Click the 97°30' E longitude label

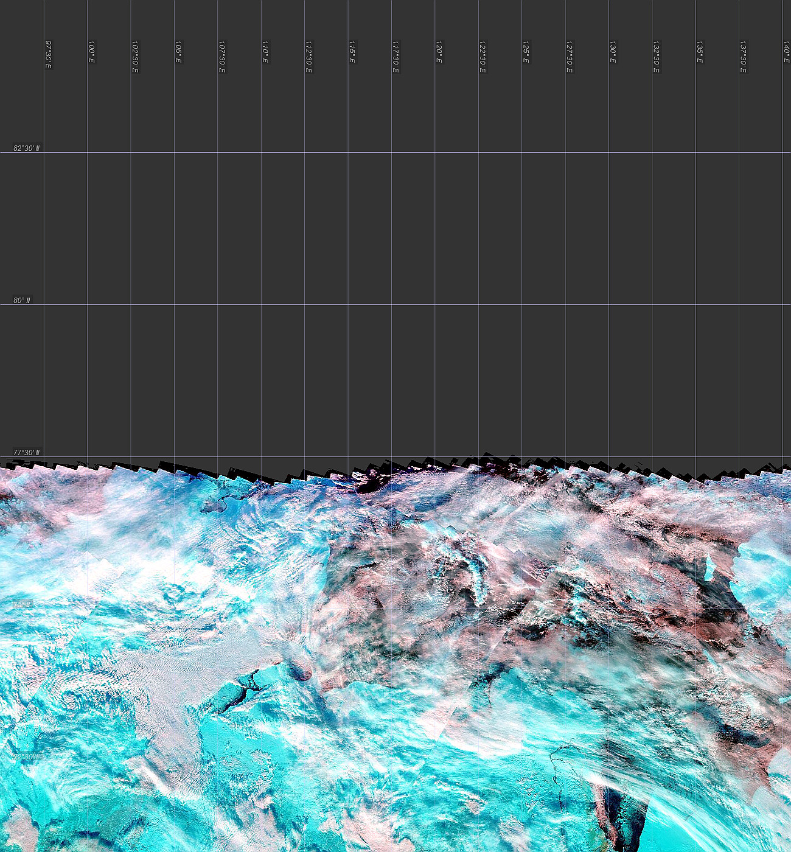tap(49, 55)
